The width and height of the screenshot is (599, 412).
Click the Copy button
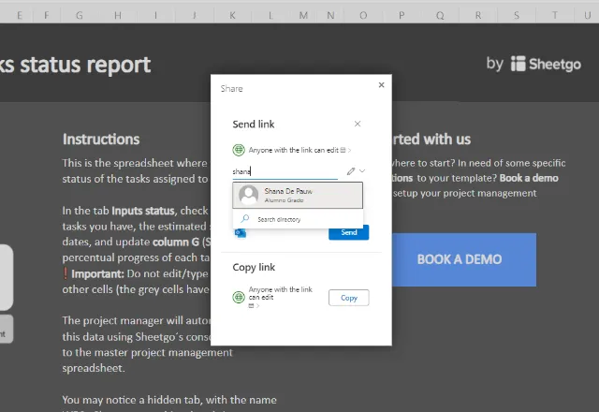pos(348,298)
